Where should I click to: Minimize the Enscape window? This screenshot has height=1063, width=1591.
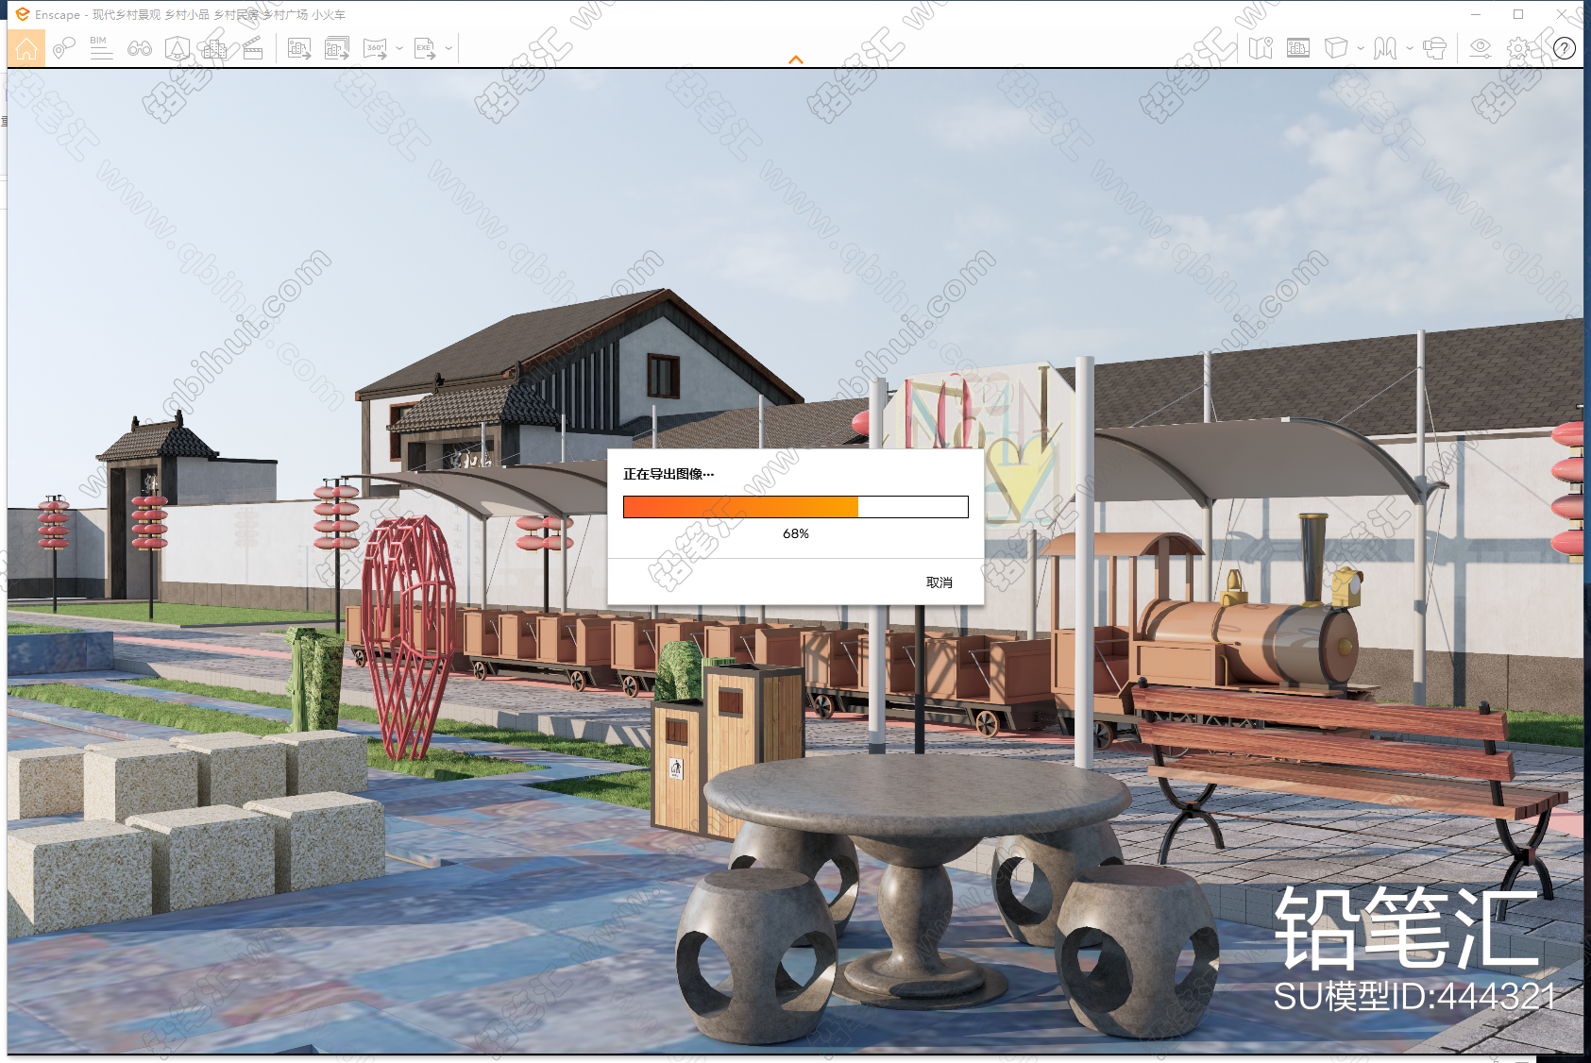click(1476, 14)
